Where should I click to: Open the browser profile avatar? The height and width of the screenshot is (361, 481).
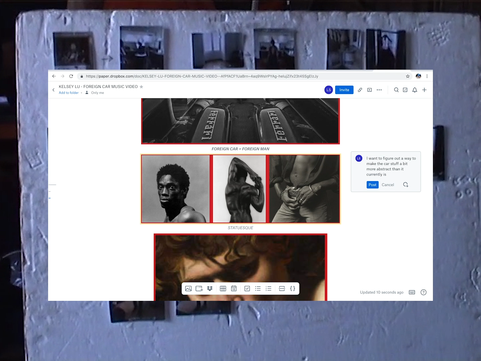(419, 76)
